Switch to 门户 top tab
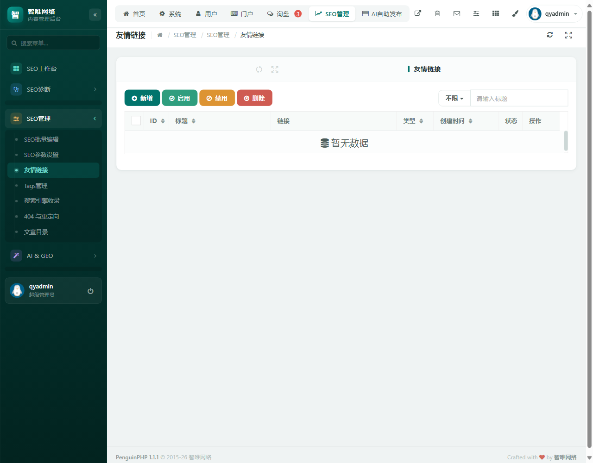The height and width of the screenshot is (463, 593). pos(242,14)
